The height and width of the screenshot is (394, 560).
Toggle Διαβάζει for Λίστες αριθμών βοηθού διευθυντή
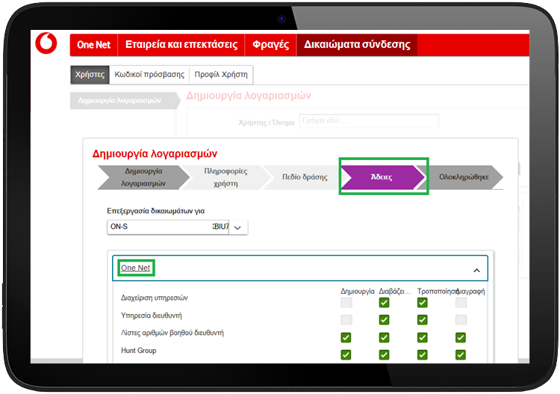pyautogui.click(x=384, y=337)
